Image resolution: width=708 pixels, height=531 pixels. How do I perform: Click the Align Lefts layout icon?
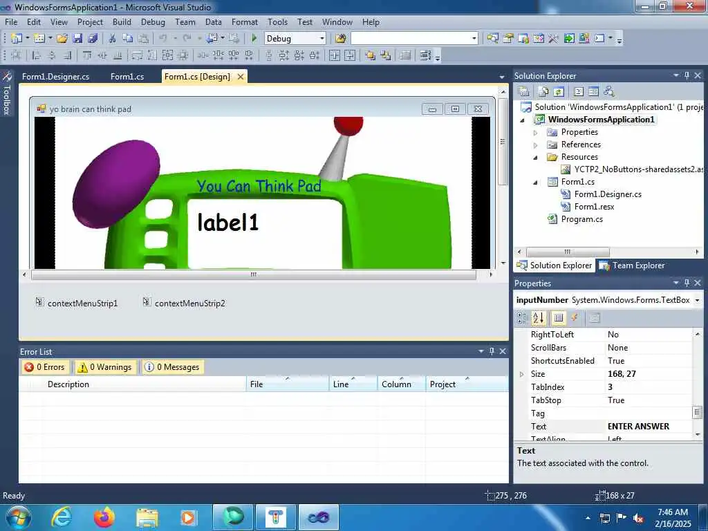(37, 55)
